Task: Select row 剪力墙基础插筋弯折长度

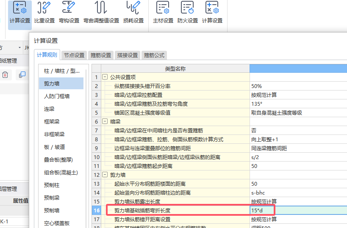Action: [x=175, y=210]
